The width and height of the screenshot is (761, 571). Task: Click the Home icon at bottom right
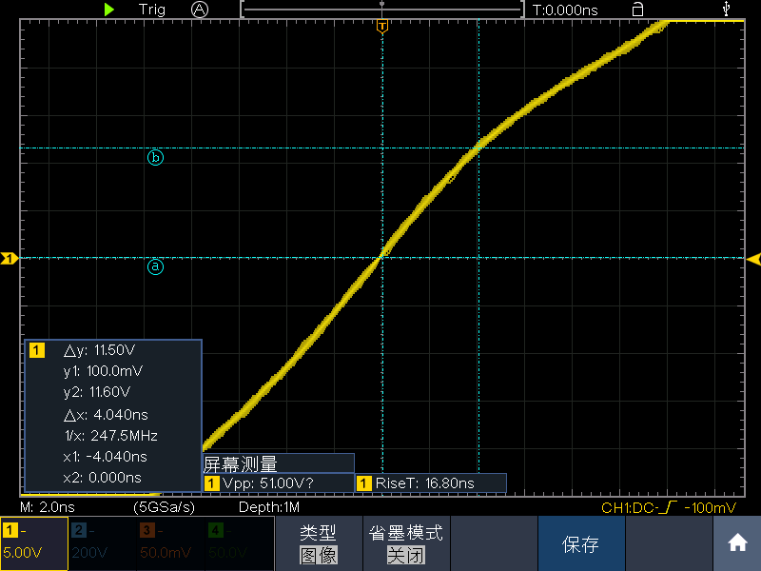click(737, 543)
